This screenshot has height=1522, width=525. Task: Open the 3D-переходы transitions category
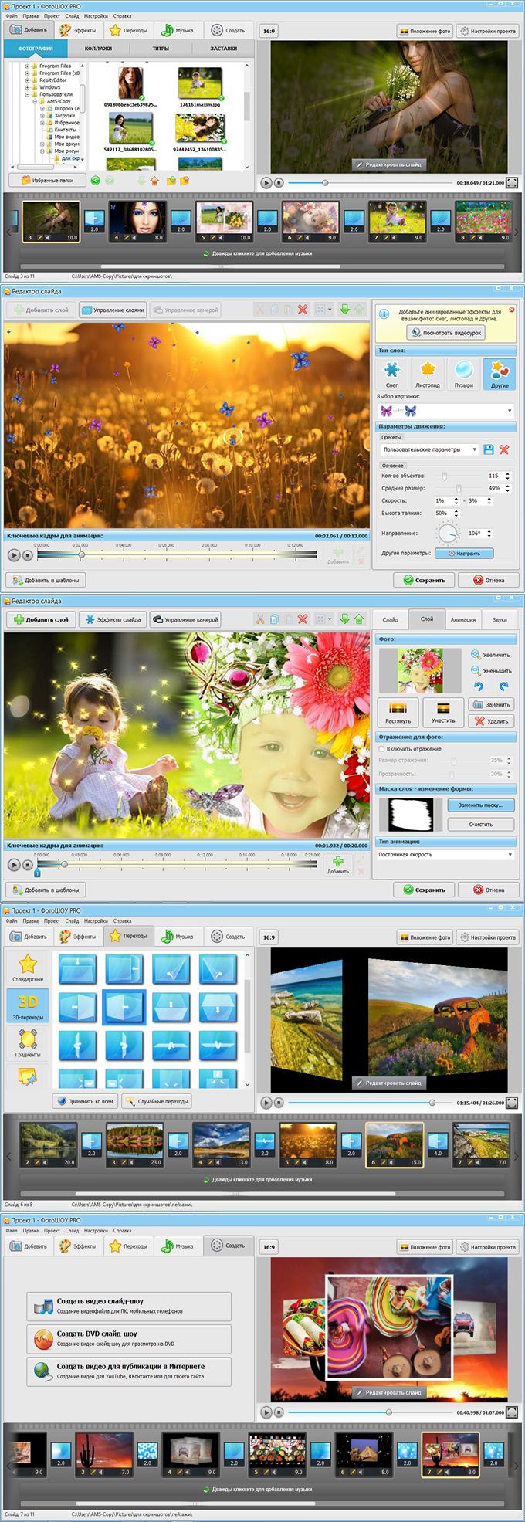click(x=28, y=1005)
